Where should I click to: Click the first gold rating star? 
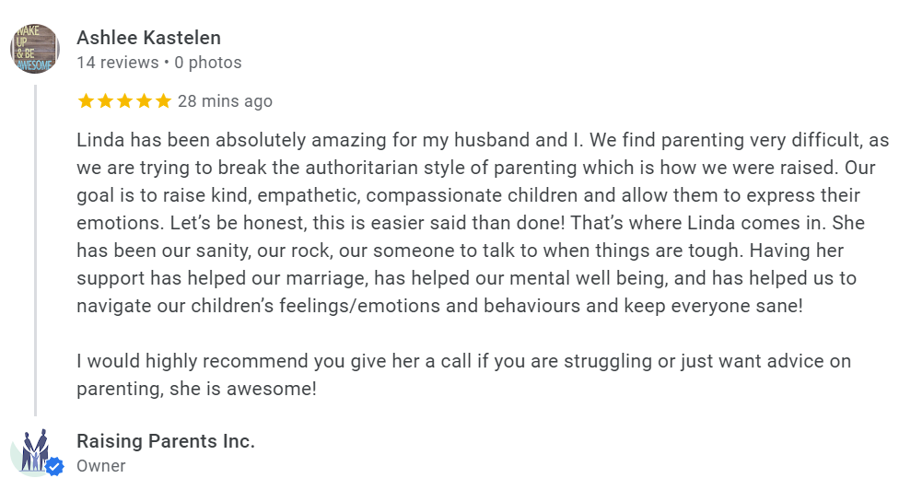[x=86, y=101]
